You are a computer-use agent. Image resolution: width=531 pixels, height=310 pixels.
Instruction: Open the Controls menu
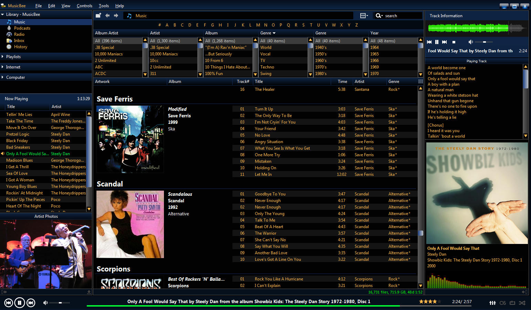[x=84, y=6]
